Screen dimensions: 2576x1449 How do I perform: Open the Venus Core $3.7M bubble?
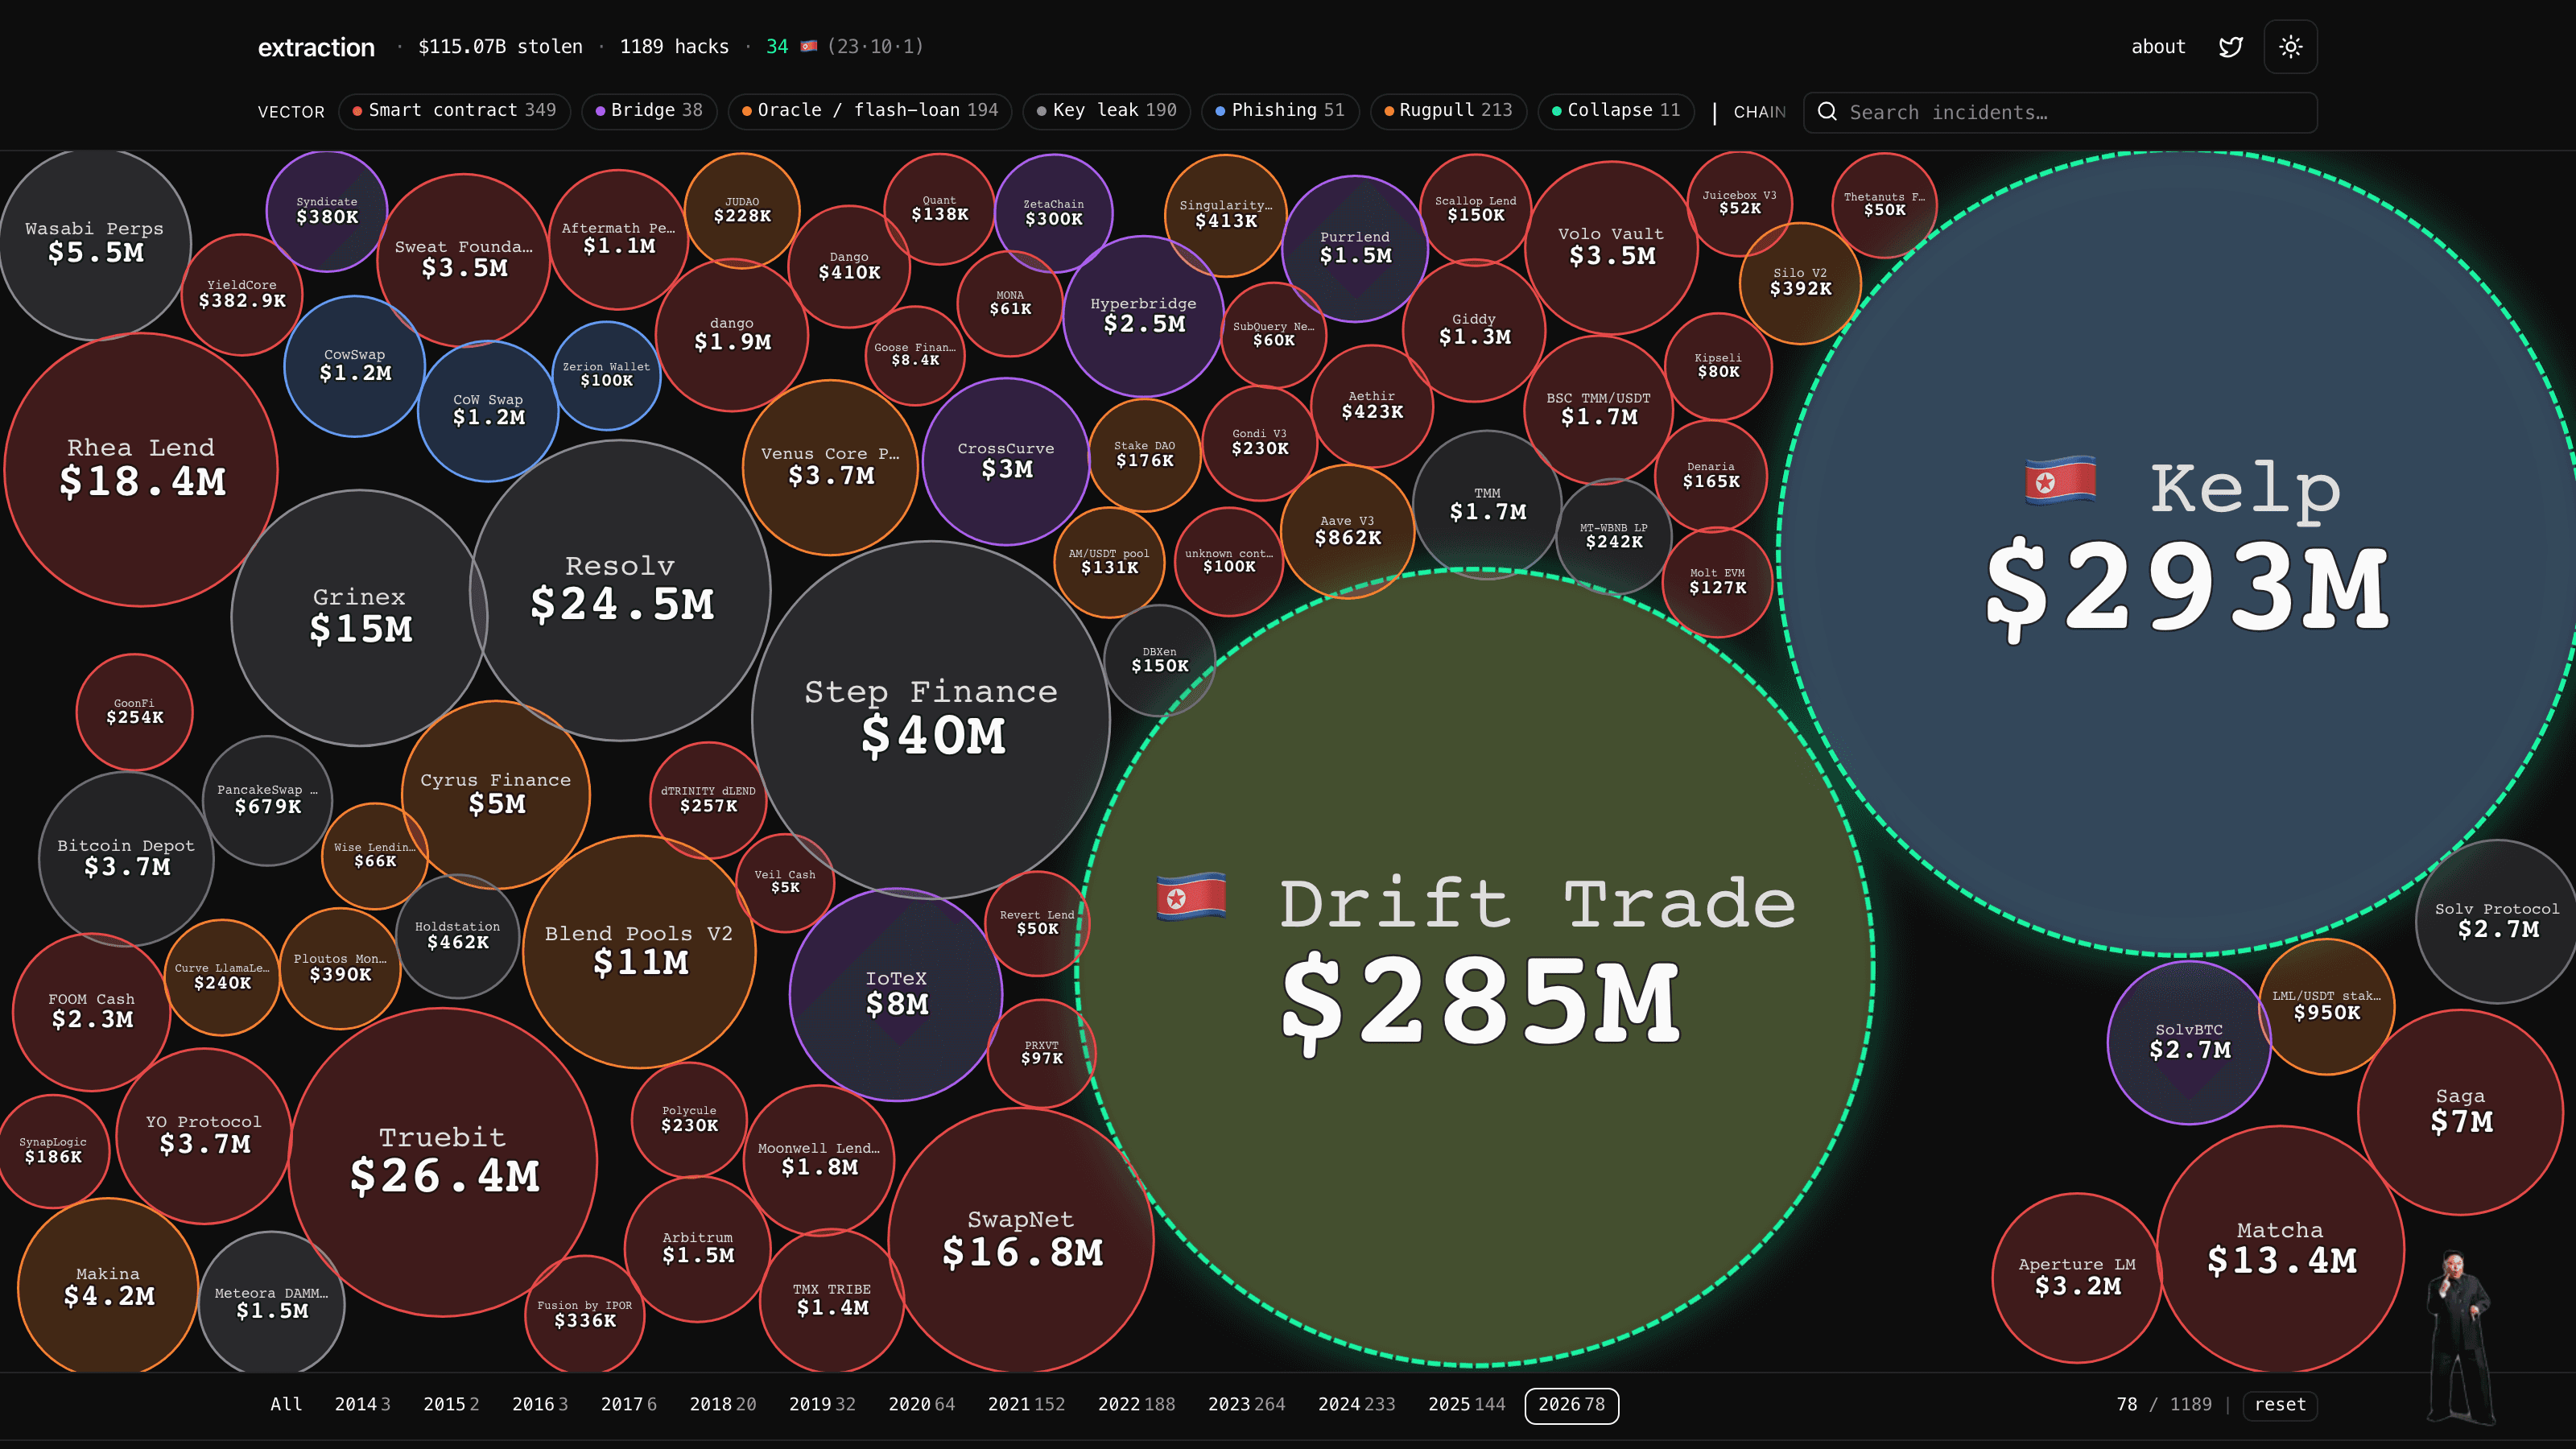coord(830,467)
